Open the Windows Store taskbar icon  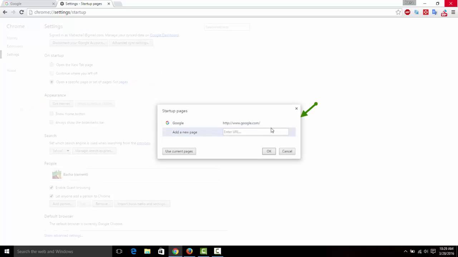161,251
